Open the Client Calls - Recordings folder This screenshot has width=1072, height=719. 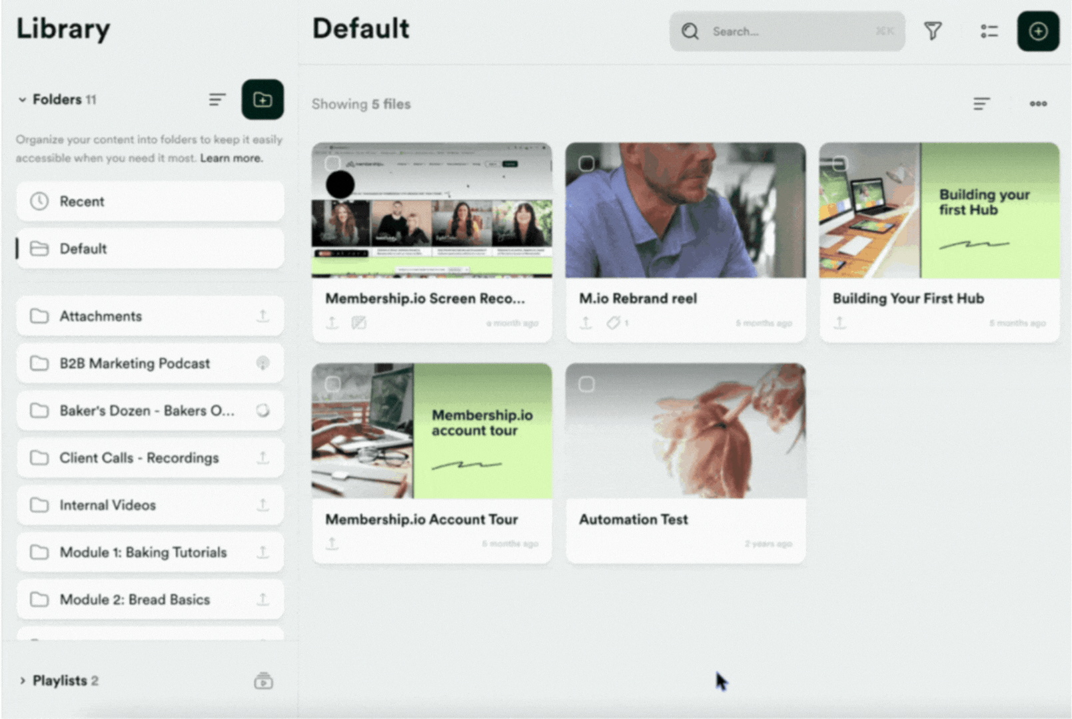[150, 457]
